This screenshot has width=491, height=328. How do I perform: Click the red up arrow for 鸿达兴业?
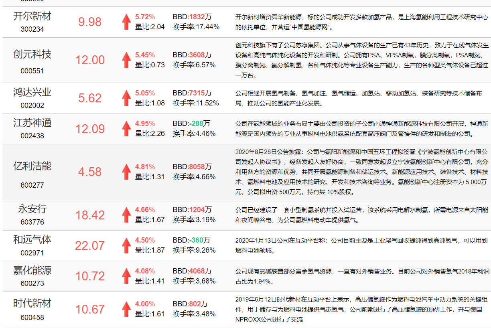pos(126,98)
